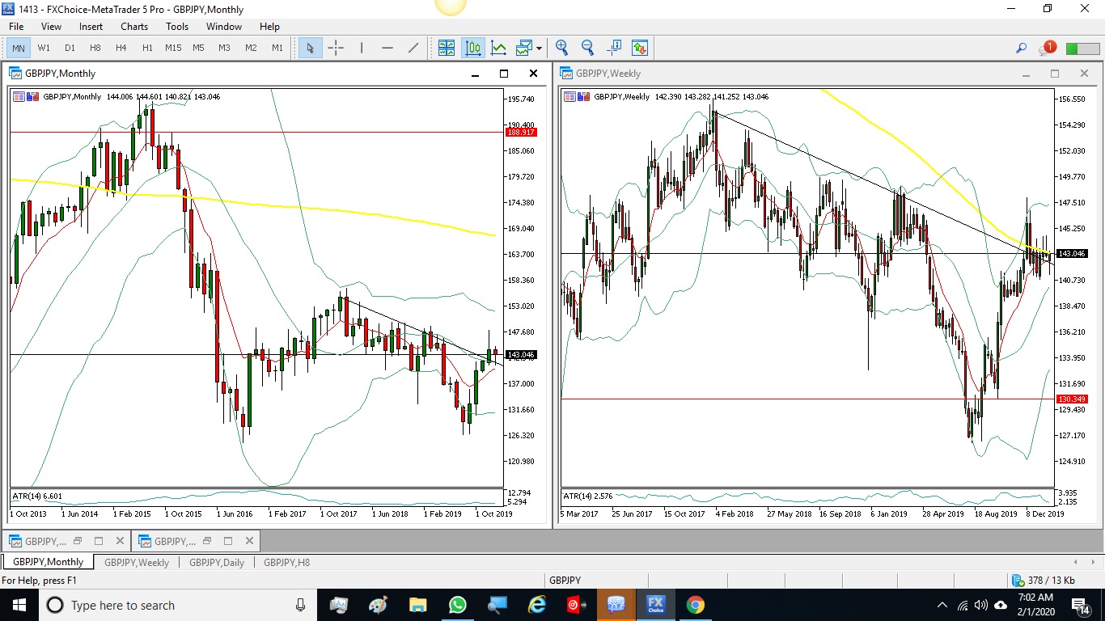Open the Tools menu
Viewport: 1105px width, 621px height.
click(177, 27)
